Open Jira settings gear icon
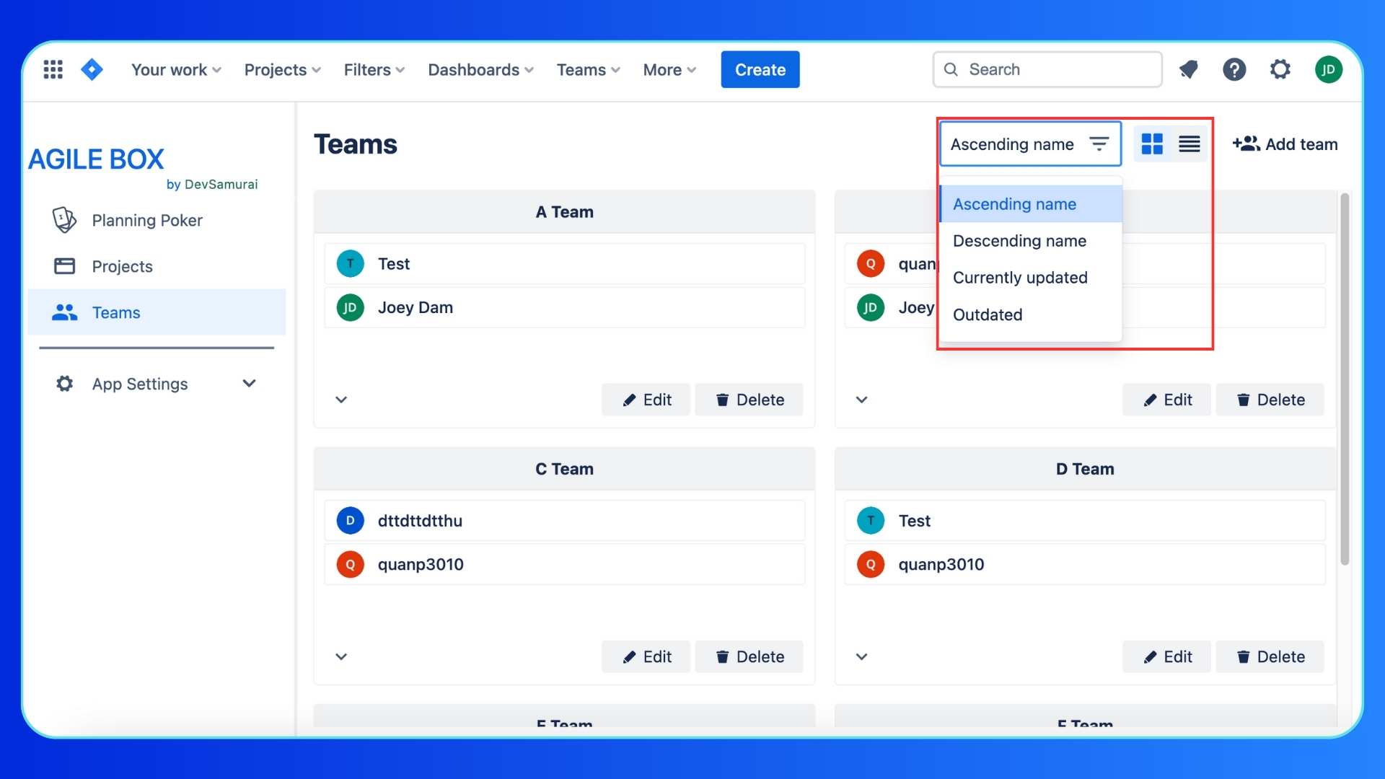The width and height of the screenshot is (1385, 779). tap(1280, 69)
